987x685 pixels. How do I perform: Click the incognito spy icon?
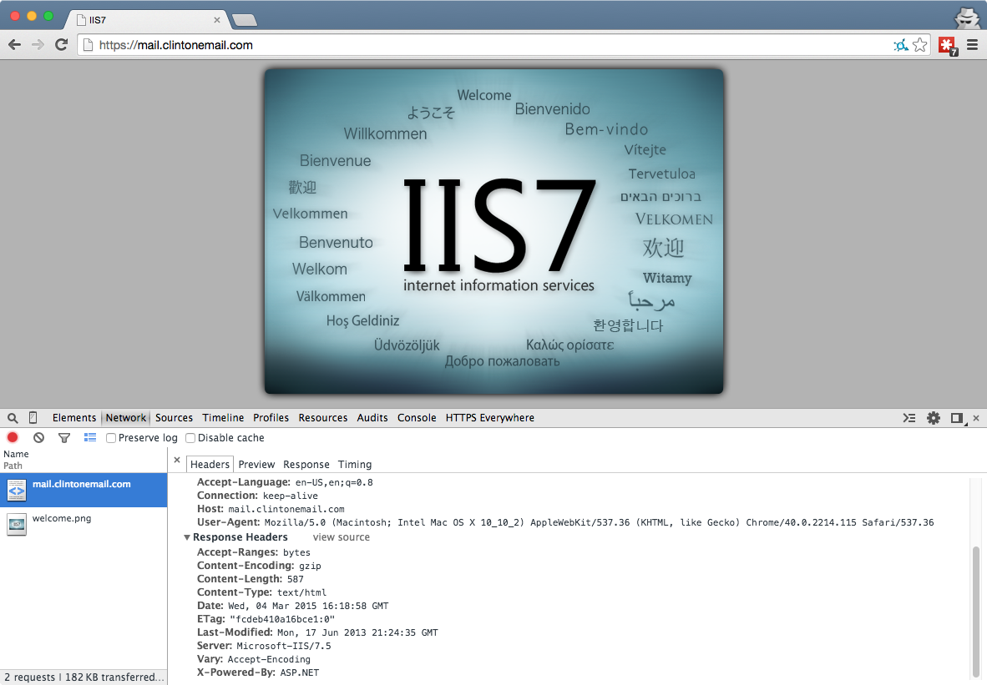(967, 18)
